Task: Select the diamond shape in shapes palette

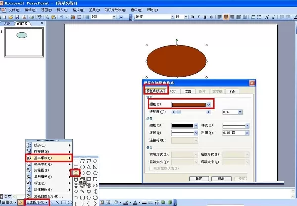Action: click(95, 161)
